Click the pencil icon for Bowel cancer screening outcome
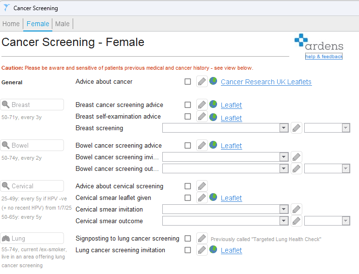 coord(297,168)
